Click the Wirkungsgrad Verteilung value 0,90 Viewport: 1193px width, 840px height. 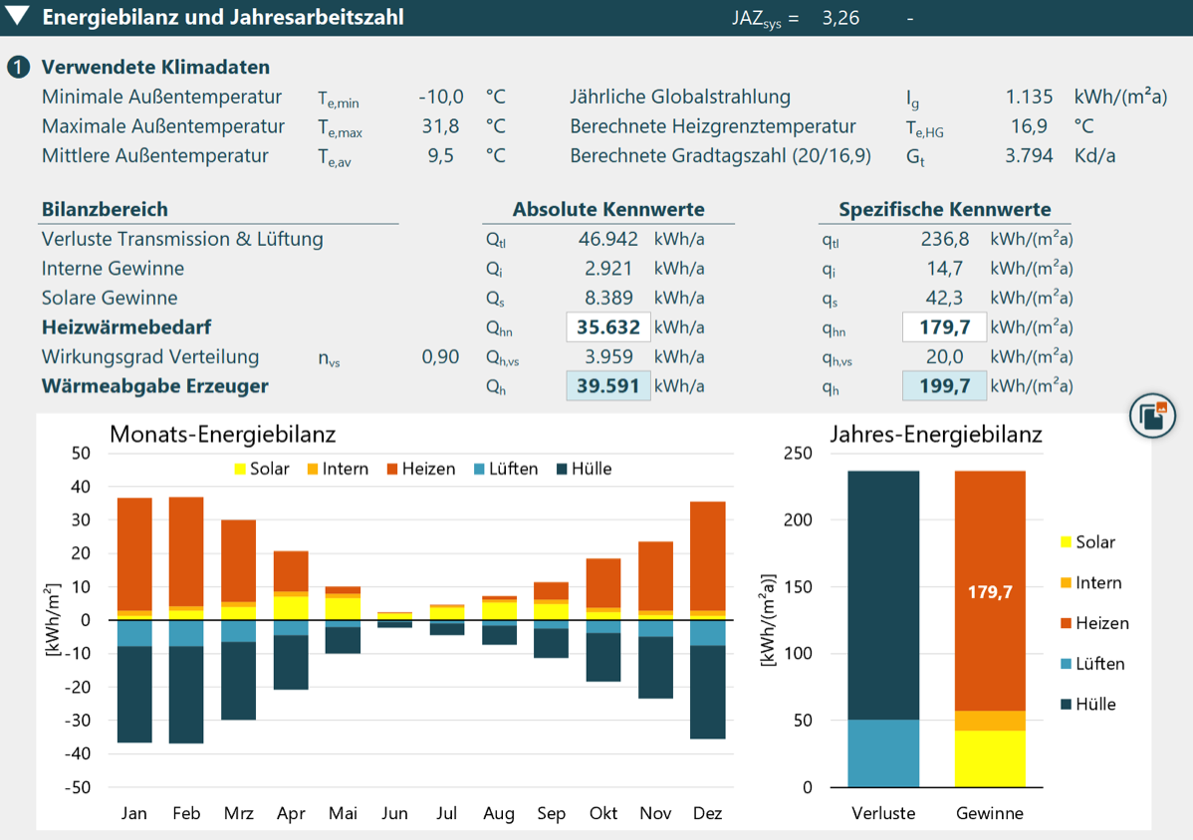pyautogui.click(x=440, y=357)
